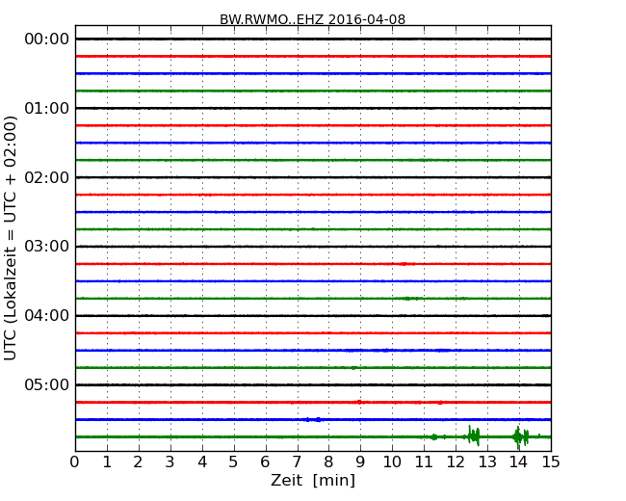Click the y-axis label UTC (Lokalzeit = UTC + 02:00)
The image size is (626, 501).
click(x=10, y=238)
